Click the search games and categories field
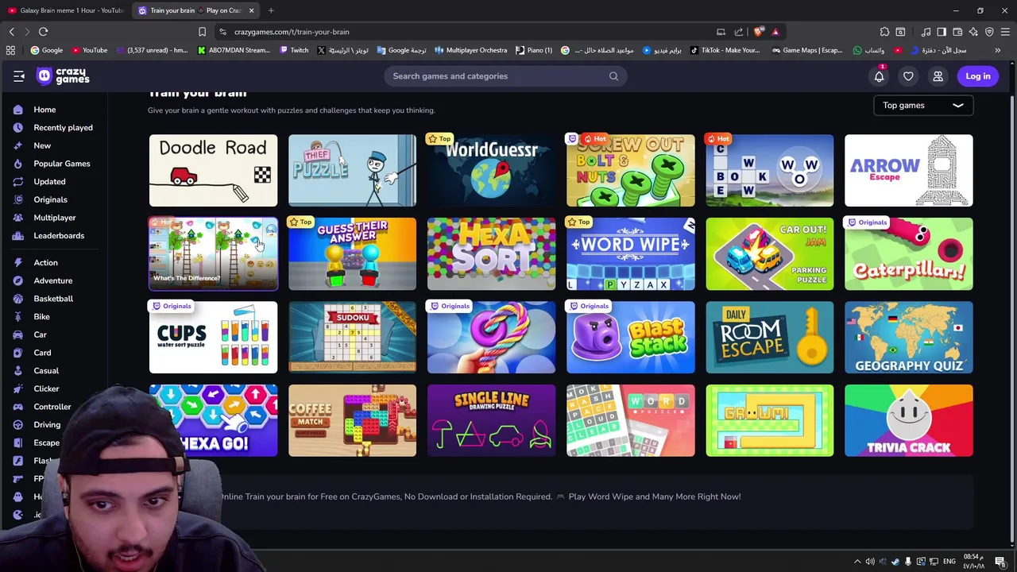Screen dimensions: 1017x572 505,76
